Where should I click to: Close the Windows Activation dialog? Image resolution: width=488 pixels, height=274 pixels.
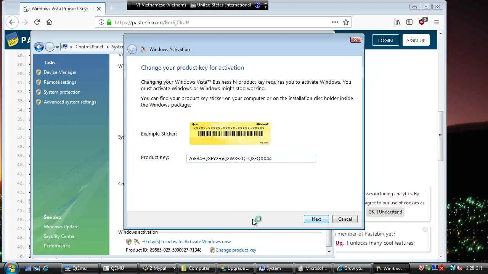coord(355,40)
